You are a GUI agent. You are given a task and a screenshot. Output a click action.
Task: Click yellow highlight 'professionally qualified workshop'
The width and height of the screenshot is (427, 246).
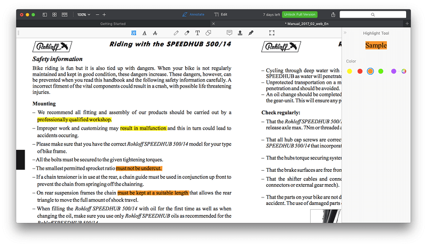(x=74, y=120)
